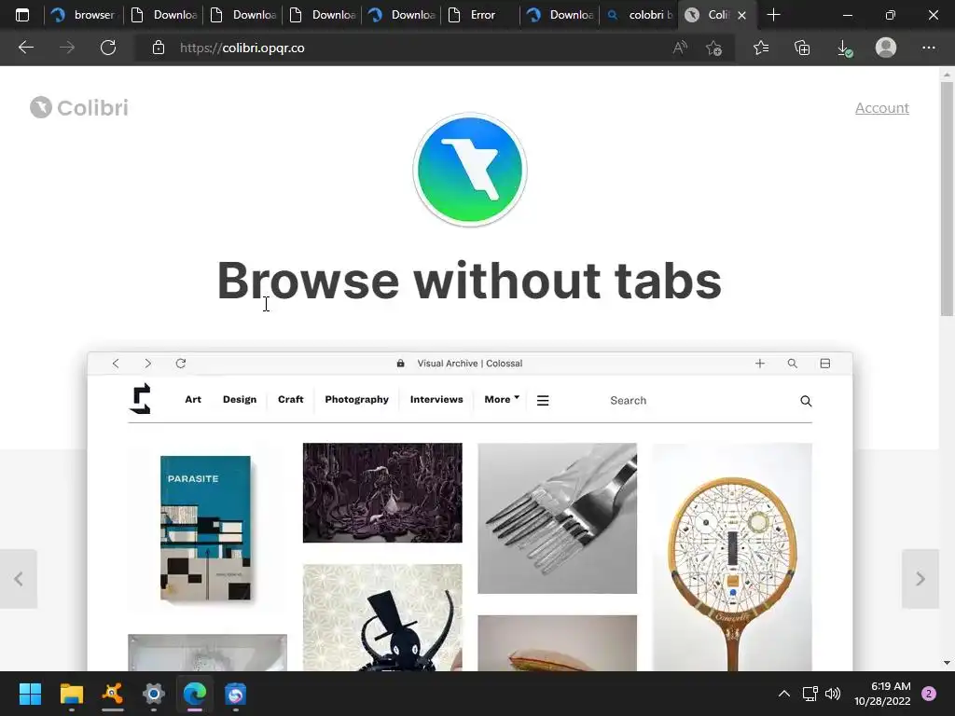Switch to the colobri search tab

tap(640, 15)
